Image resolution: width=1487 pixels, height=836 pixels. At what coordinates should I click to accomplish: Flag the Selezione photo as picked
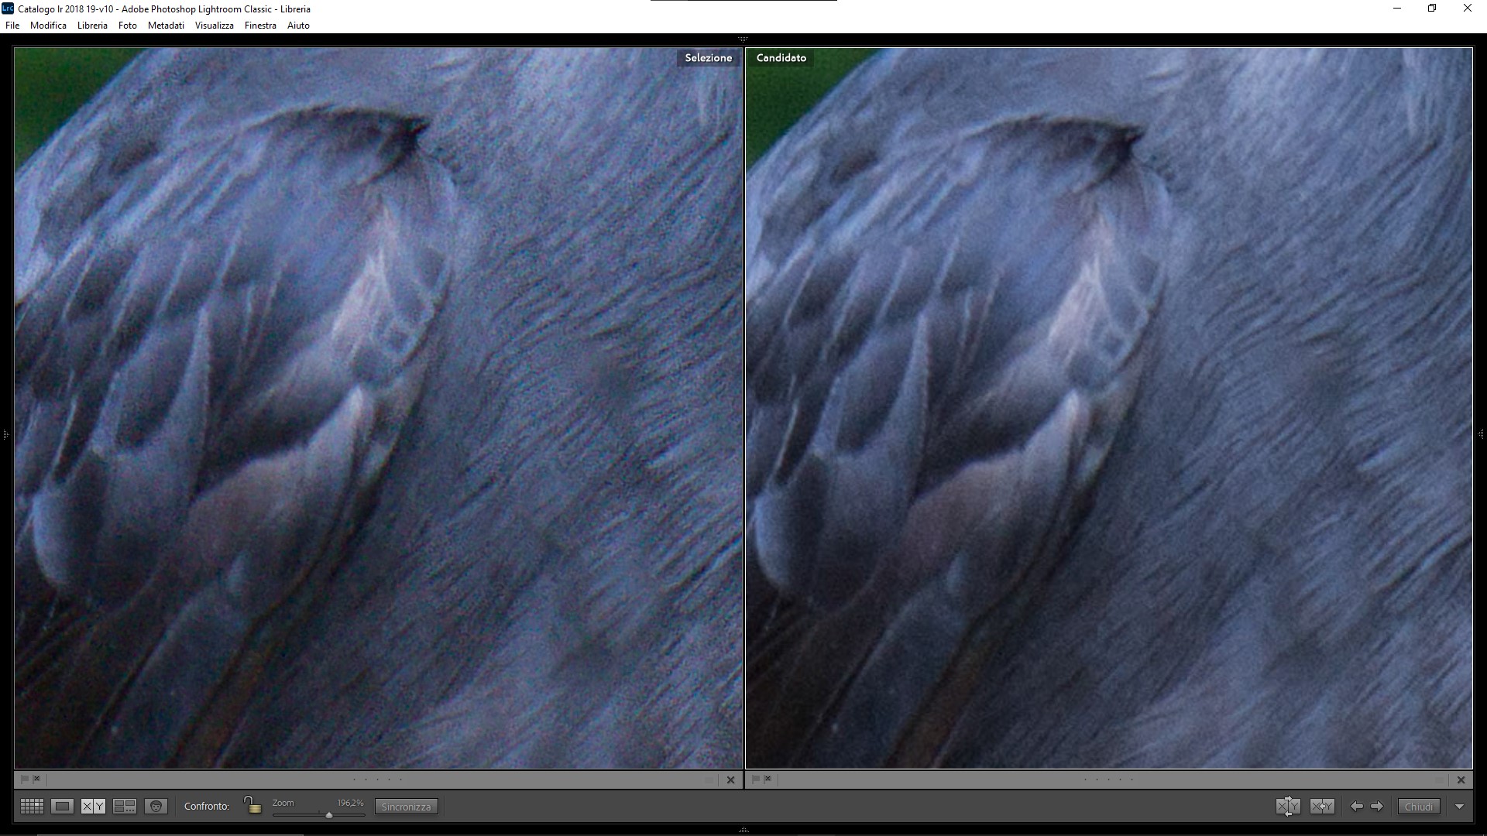[x=25, y=779]
